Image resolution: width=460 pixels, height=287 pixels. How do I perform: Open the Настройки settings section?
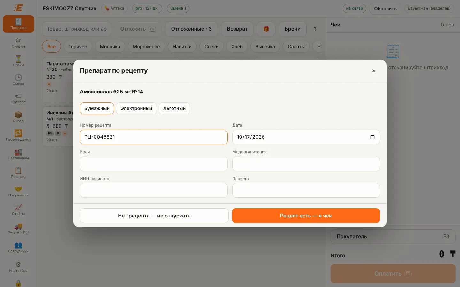(x=18, y=267)
